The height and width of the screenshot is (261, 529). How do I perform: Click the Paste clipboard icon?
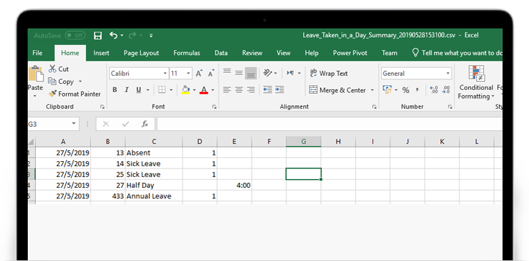[36, 74]
